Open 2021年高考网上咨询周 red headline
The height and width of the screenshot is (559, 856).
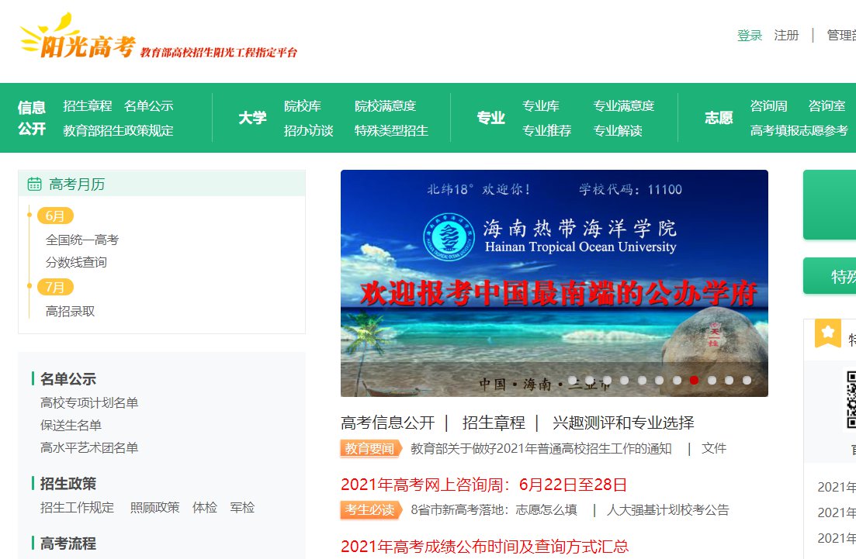(x=483, y=485)
